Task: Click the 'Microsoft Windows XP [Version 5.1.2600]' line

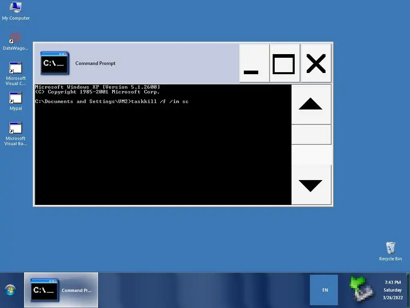Action: click(97, 87)
